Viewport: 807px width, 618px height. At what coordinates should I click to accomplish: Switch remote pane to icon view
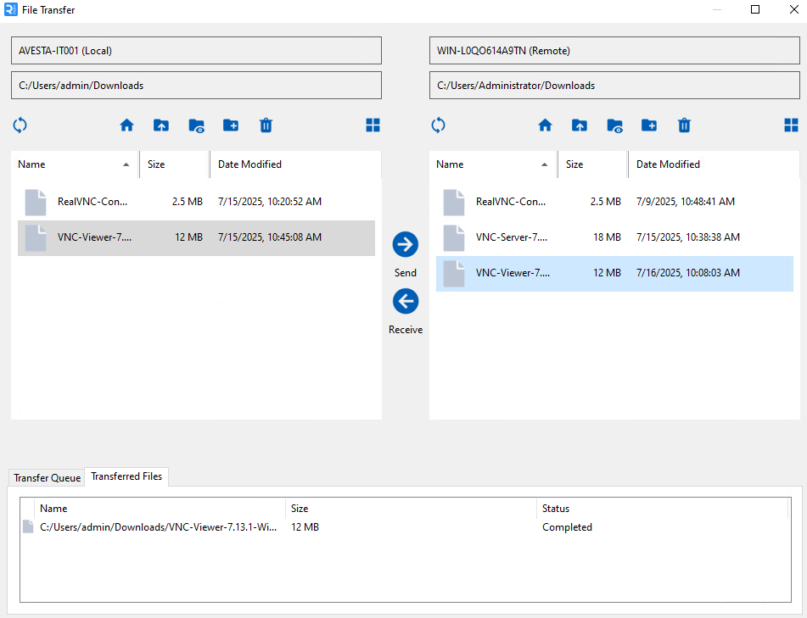(791, 125)
